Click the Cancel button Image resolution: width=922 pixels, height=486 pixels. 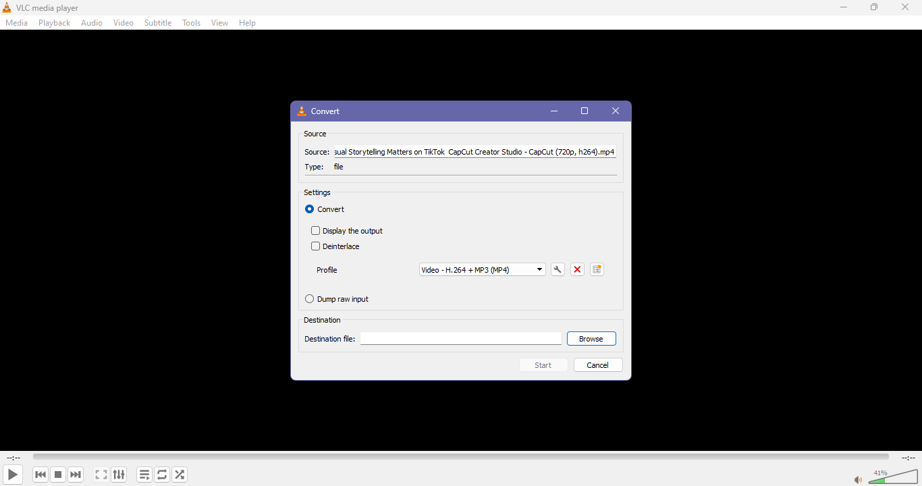click(x=598, y=365)
